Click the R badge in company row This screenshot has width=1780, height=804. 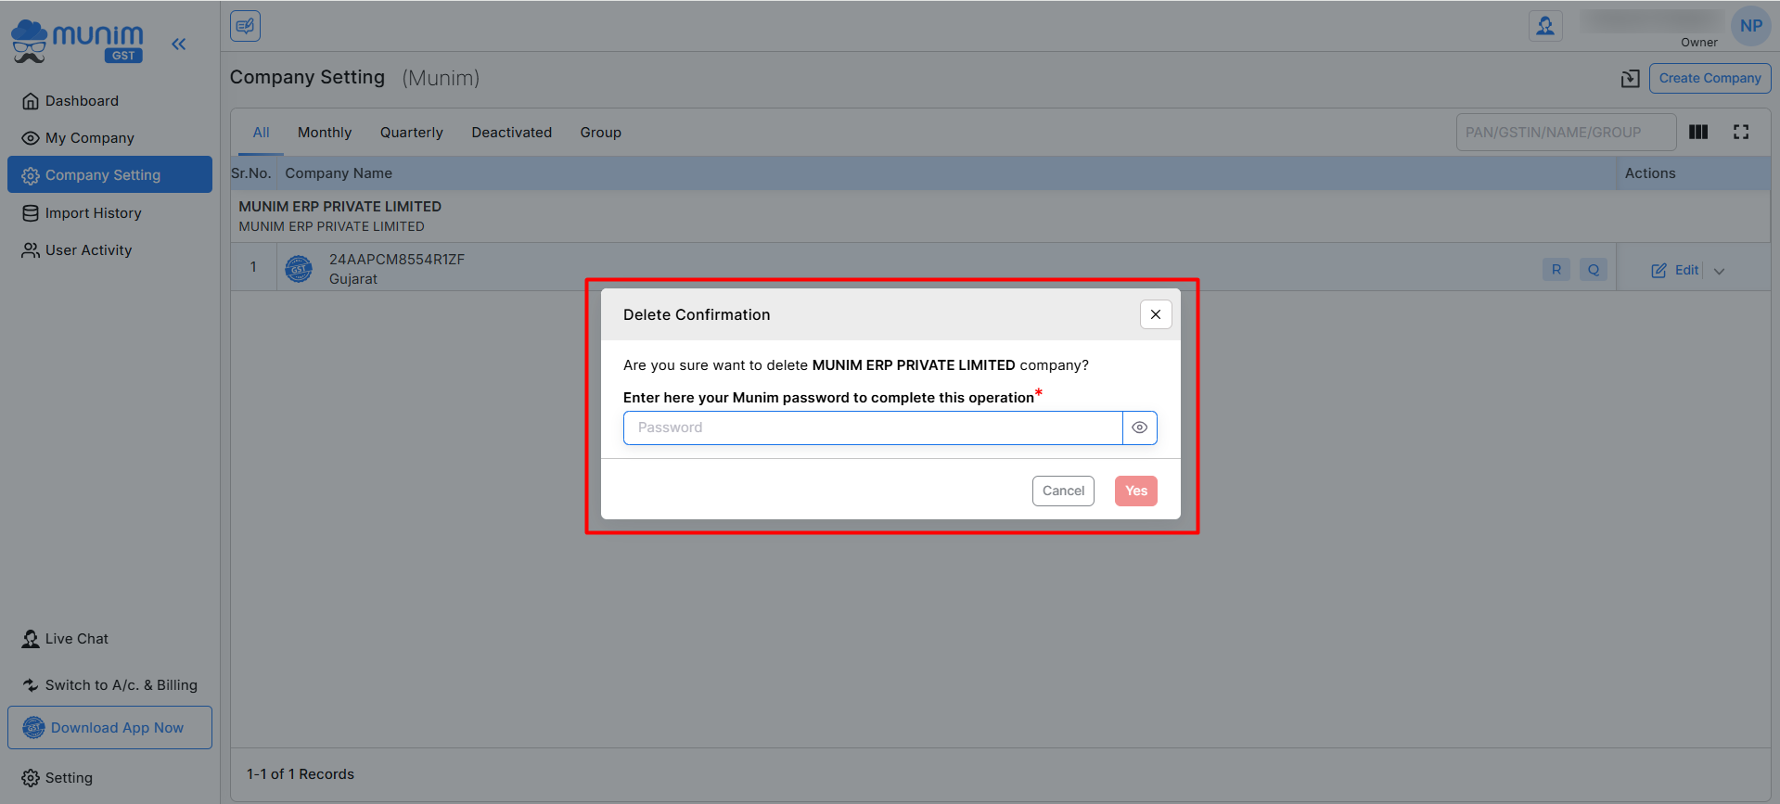coord(1556,270)
